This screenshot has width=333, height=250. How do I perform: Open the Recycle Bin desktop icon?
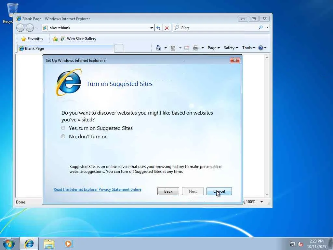[11, 13]
